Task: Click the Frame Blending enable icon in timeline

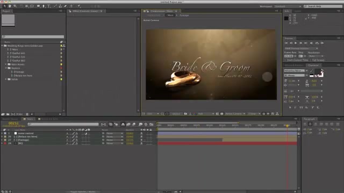Action: (128, 124)
